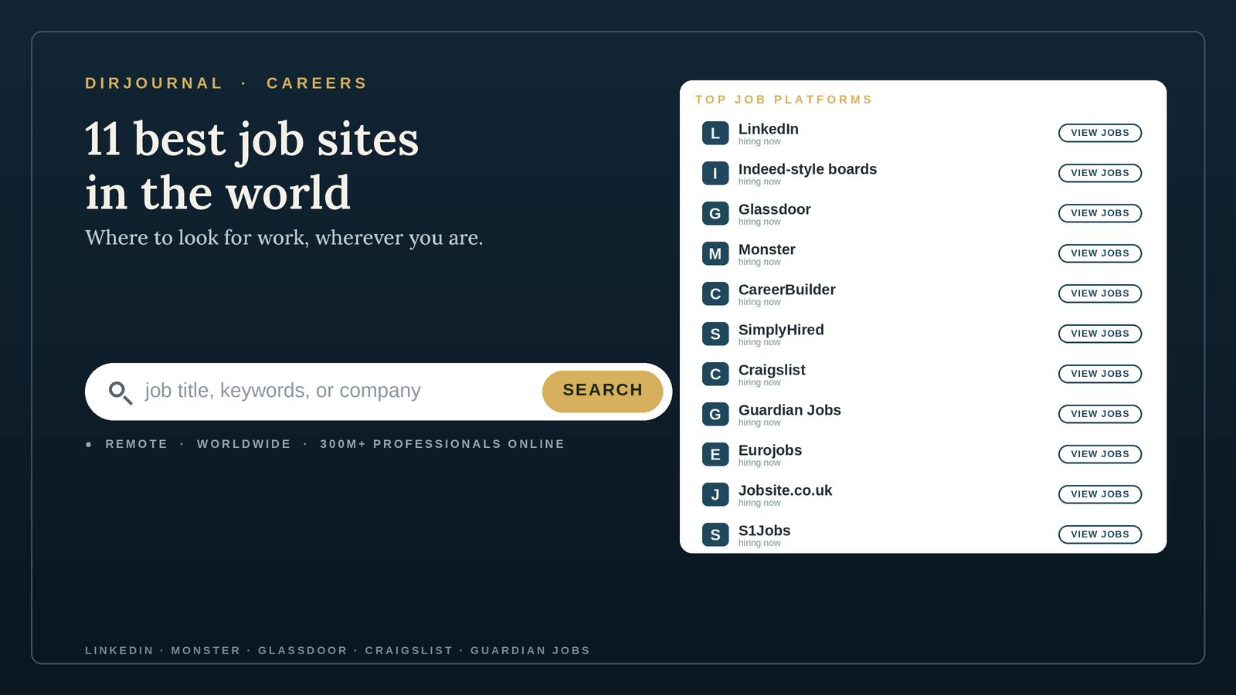This screenshot has width=1236, height=695.
Task: Click the CAREERS header text
Action: tap(317, 83)
